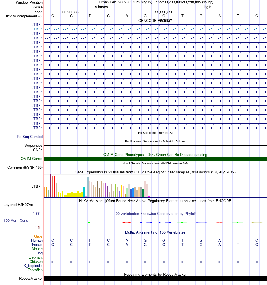Click the chr2: base position label
The width and height of the screenshot is (267, 285).
(39, 12)
